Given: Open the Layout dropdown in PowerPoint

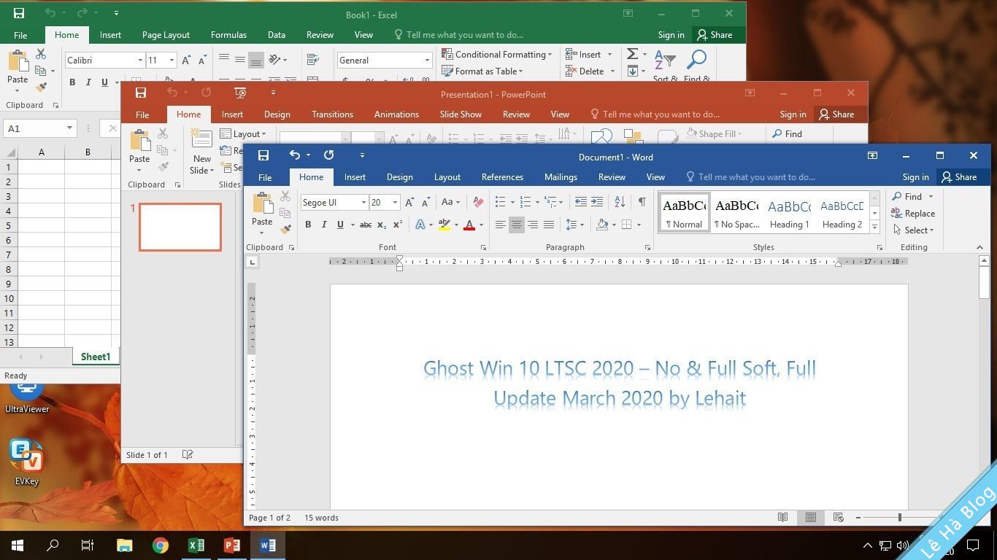Looking at the screenshot, I should (x=243, y=133).
